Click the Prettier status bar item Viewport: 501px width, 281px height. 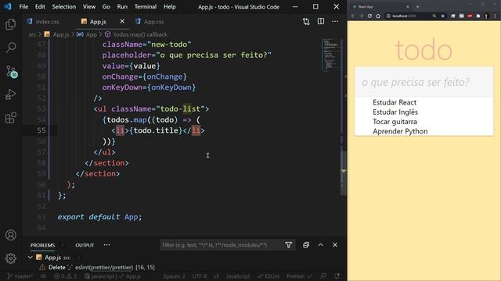[299, 276]
